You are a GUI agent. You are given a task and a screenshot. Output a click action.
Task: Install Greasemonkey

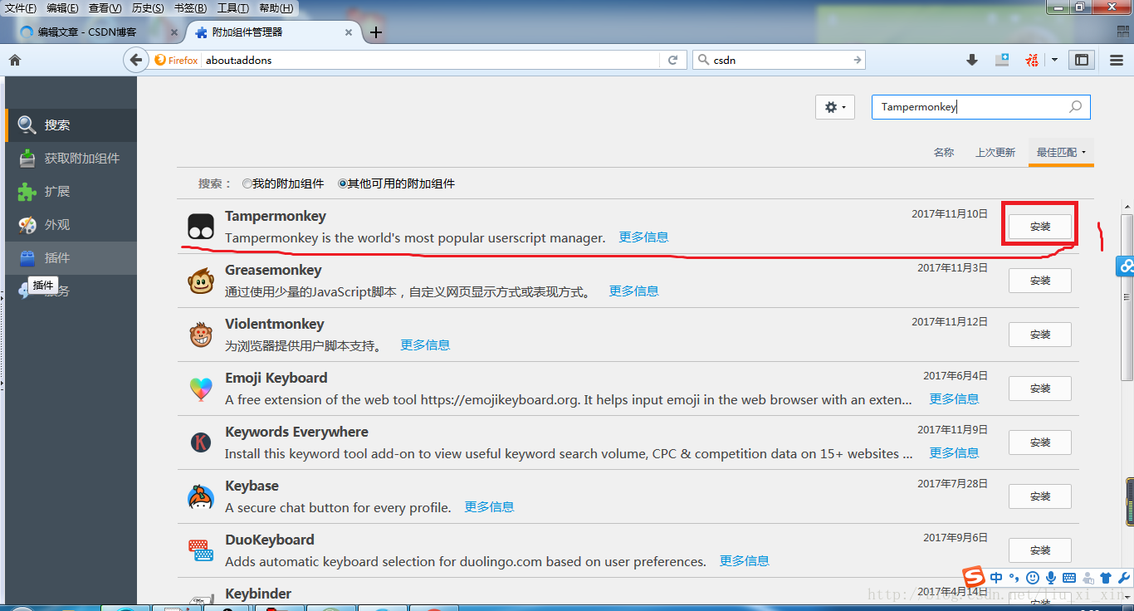coord(1040,281)
